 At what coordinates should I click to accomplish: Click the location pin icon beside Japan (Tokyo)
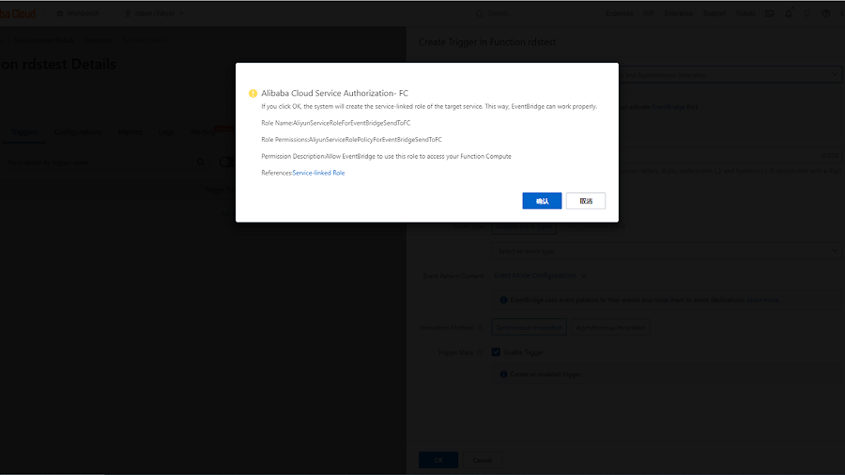click(128, 13)
